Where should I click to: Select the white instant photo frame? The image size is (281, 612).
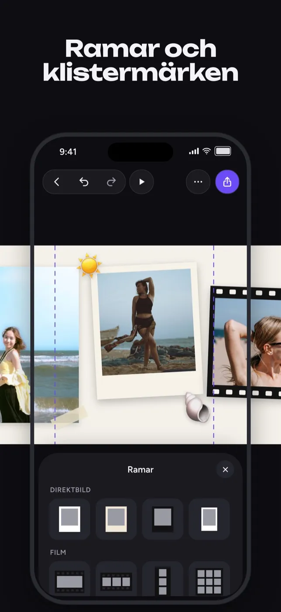[x=70, y=519]
